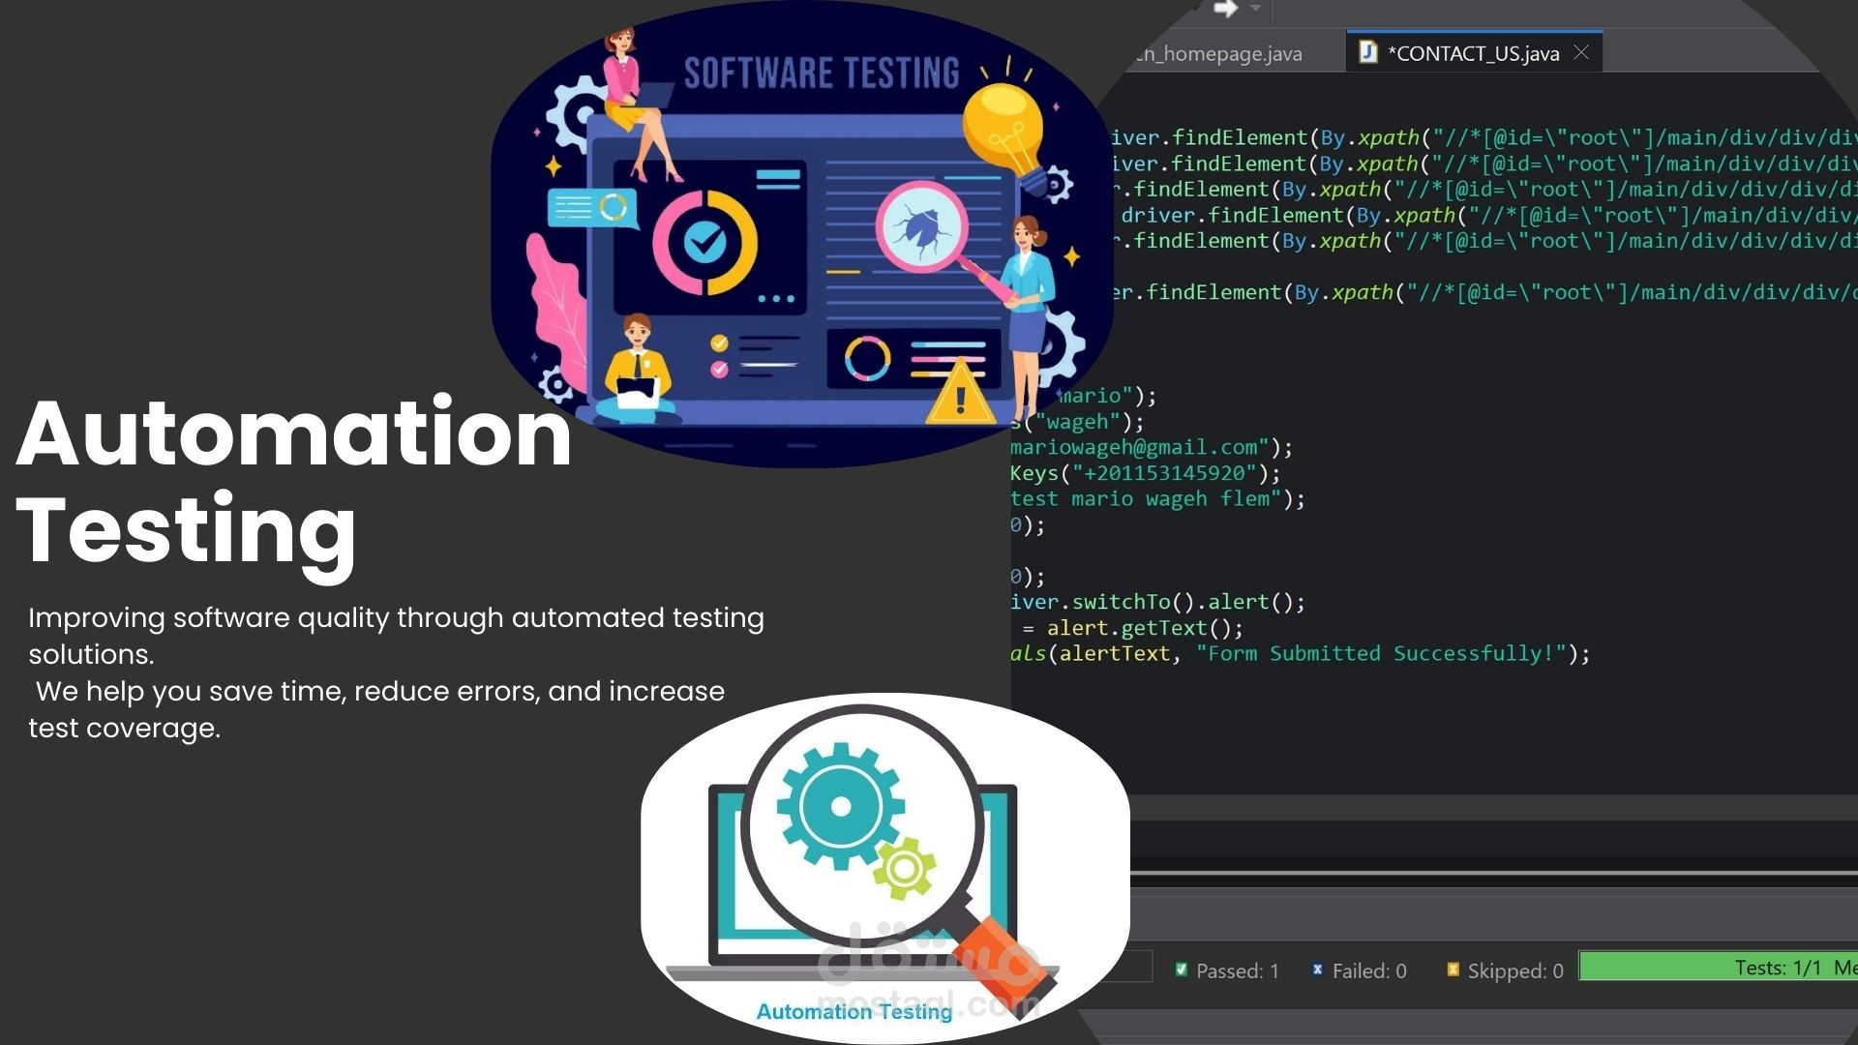Viewport: 1858px width, 1045px height.
Task: Close the CONTACT_US.java tab
Action: (1581, 53)
